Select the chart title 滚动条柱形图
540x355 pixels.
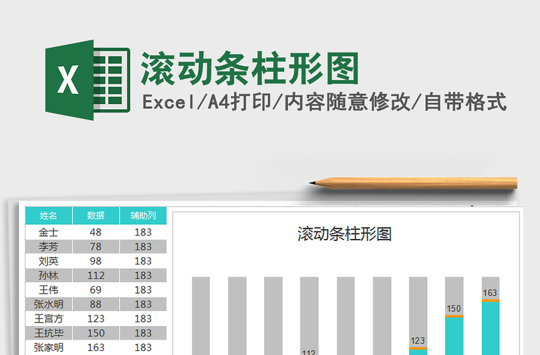[x=344, y=234]
